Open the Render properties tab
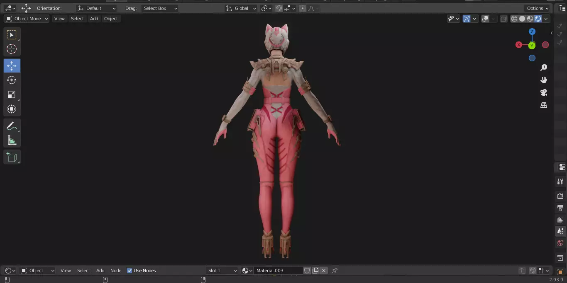The image size is (567, 283). click(560, 196)
